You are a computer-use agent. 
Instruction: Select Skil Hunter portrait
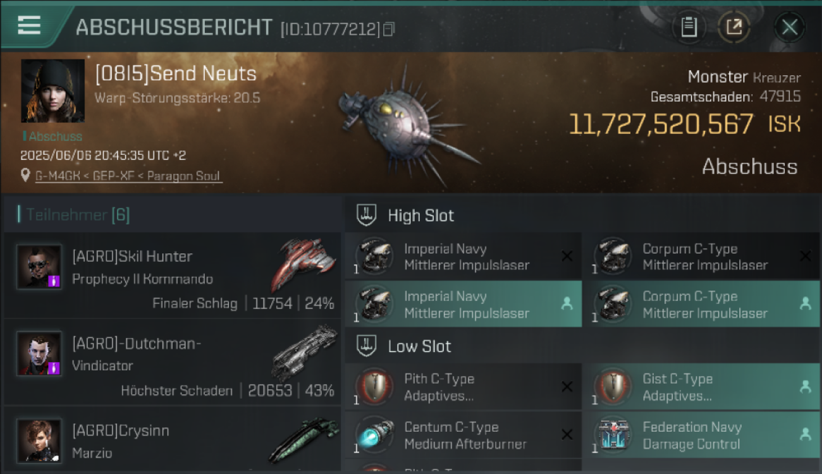point(39,266)
